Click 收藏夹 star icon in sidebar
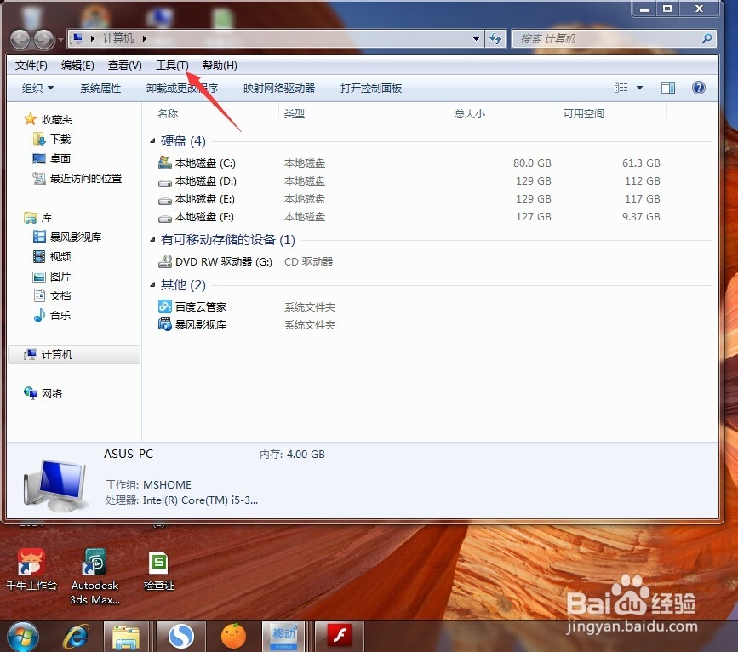This screenshot has height=652, width=738. 30,119
